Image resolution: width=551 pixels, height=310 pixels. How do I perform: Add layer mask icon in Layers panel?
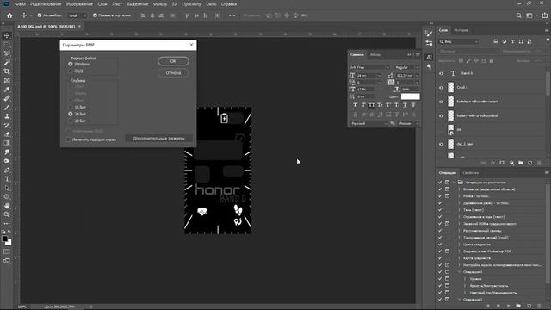[502, 163]
